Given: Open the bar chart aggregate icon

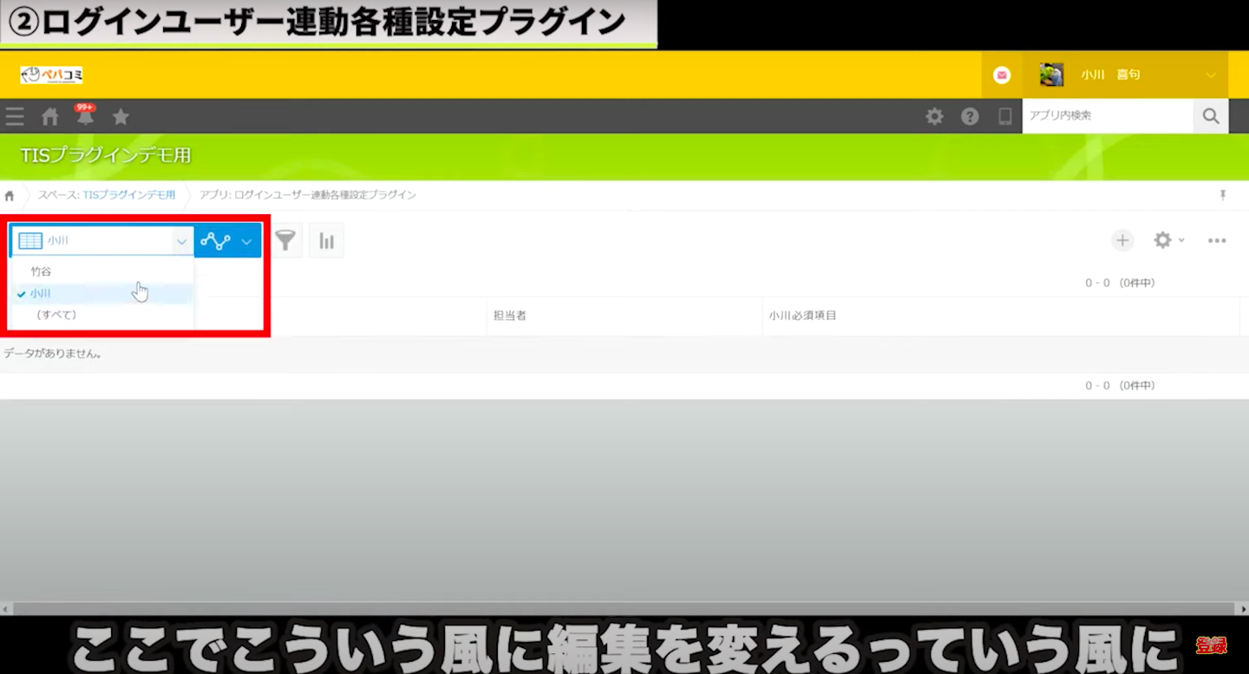Looking at the screenshot, I should pos(326,240).
